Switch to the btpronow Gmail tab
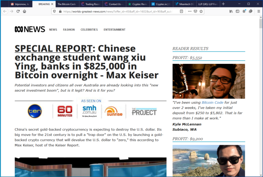263x177 pixels. (x=20, y=4)
